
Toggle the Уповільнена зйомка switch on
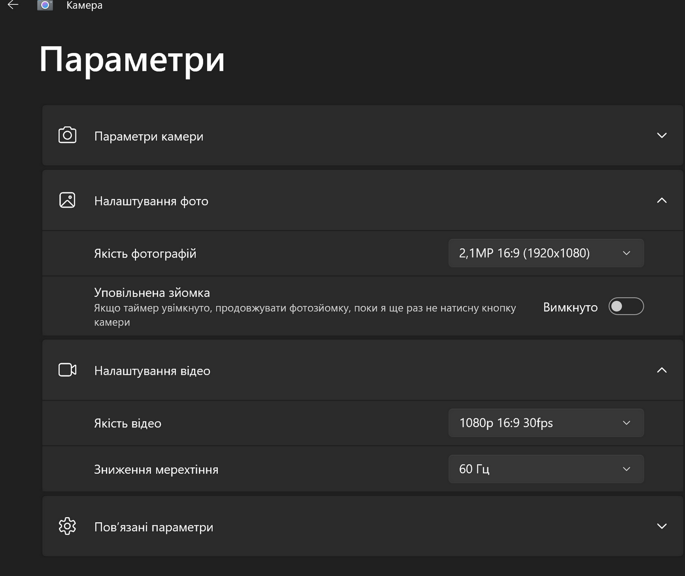626,307
